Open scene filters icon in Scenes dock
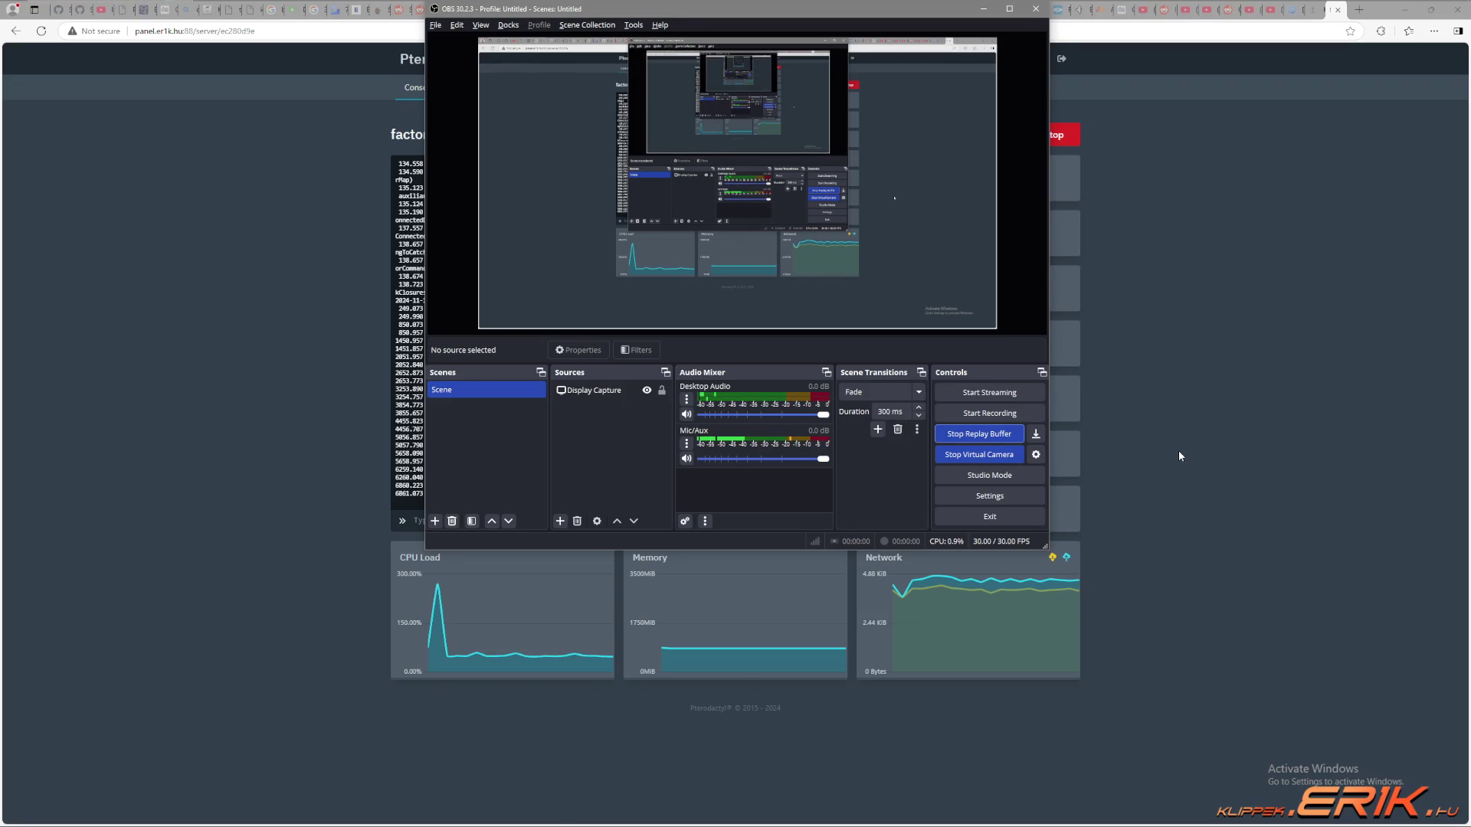Viewport: 1471px width, 827px height. pyautogui.click(x=472, y=521)
